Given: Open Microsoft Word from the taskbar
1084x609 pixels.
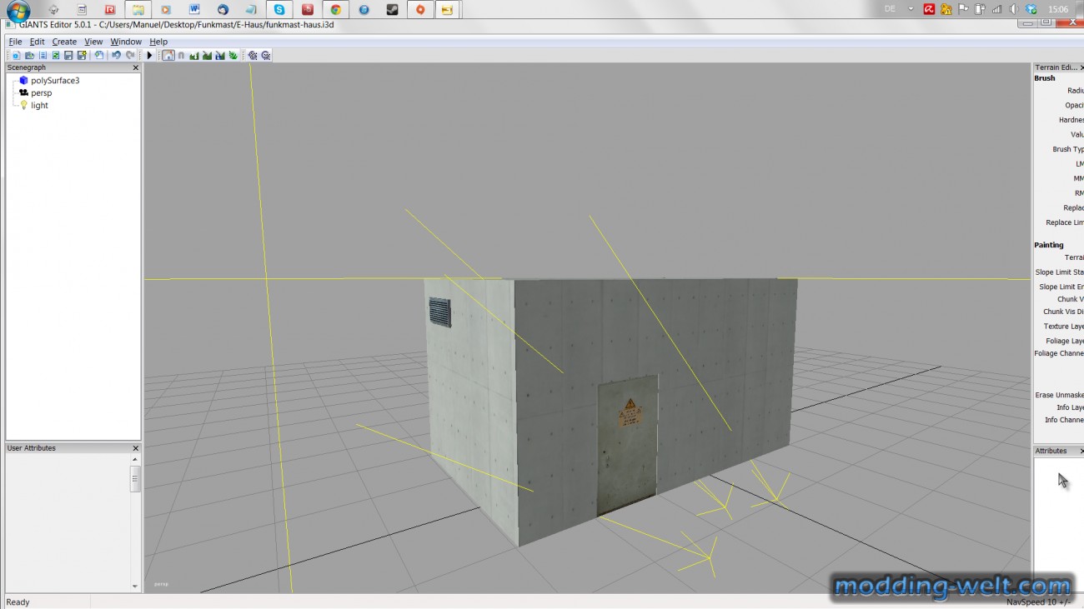Looking at the screenshot, I should (x=193, y=10).
